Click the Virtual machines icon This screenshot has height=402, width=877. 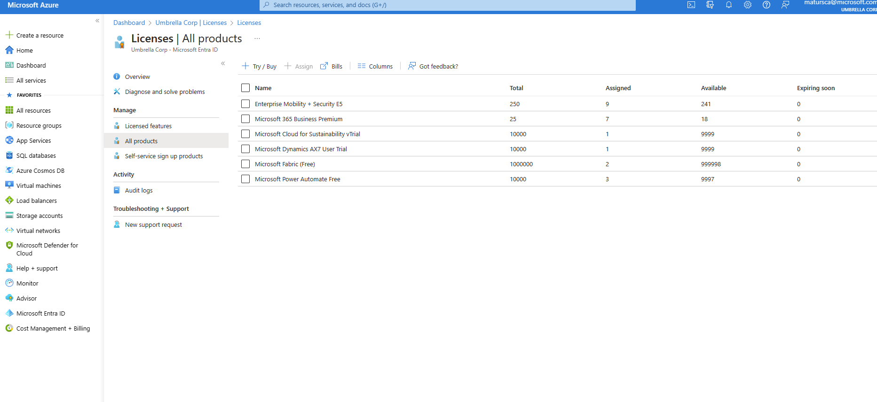pyautogui.click(x=9, y=186)
